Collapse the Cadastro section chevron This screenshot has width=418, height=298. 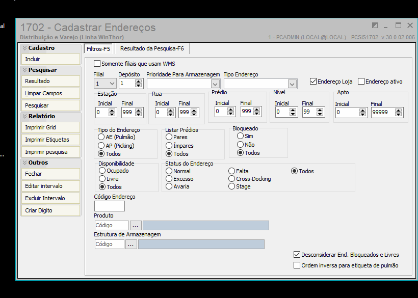tap(25, 48)
